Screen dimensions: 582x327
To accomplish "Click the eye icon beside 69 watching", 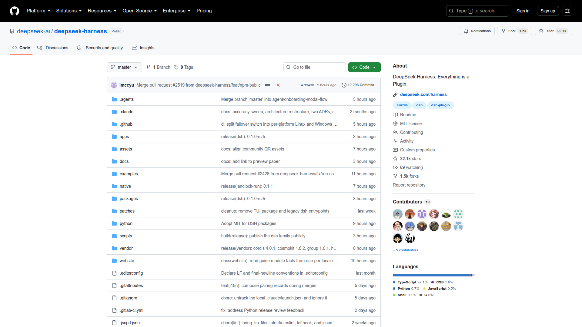I will (395, 167).
